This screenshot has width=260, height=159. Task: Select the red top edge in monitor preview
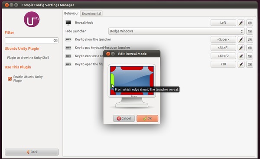pos(132,68)
